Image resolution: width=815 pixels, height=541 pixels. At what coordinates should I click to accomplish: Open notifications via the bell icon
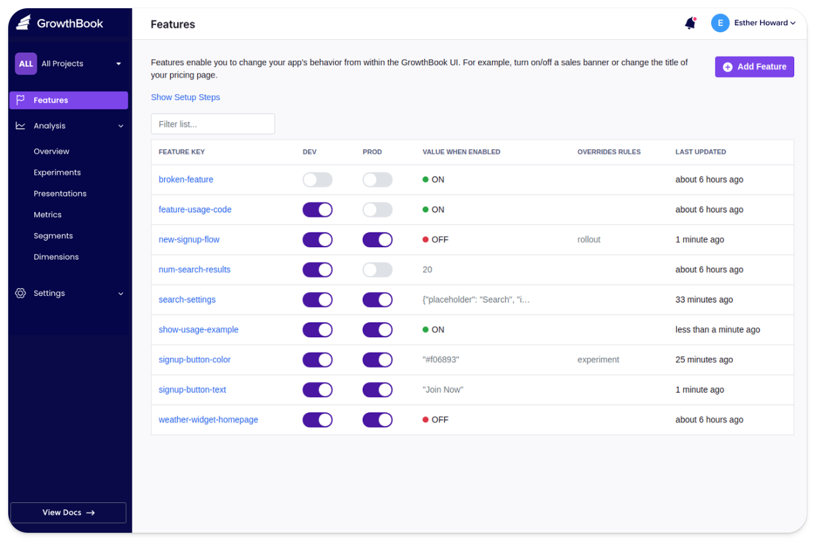pos(690,22)
